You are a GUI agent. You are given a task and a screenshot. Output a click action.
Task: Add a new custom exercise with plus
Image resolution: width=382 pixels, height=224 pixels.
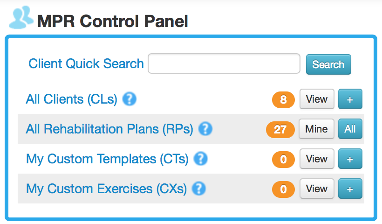point(350,189)
